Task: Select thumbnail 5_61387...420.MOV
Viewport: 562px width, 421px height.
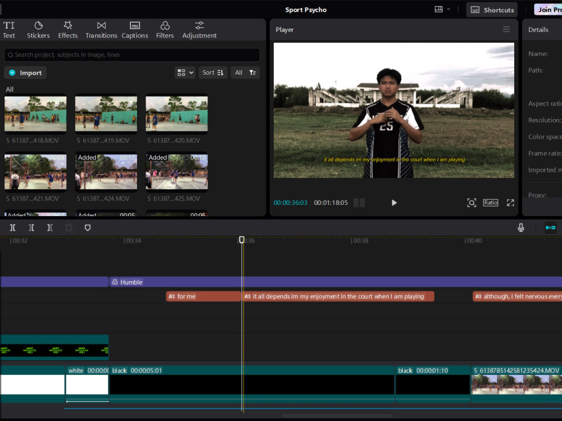Action: (x=176, y=113)
